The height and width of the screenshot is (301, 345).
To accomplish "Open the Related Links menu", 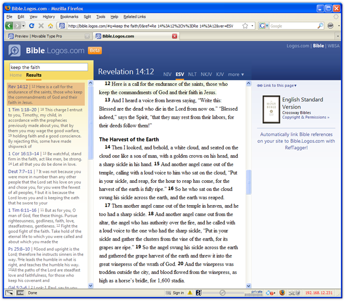I will 134,17.
